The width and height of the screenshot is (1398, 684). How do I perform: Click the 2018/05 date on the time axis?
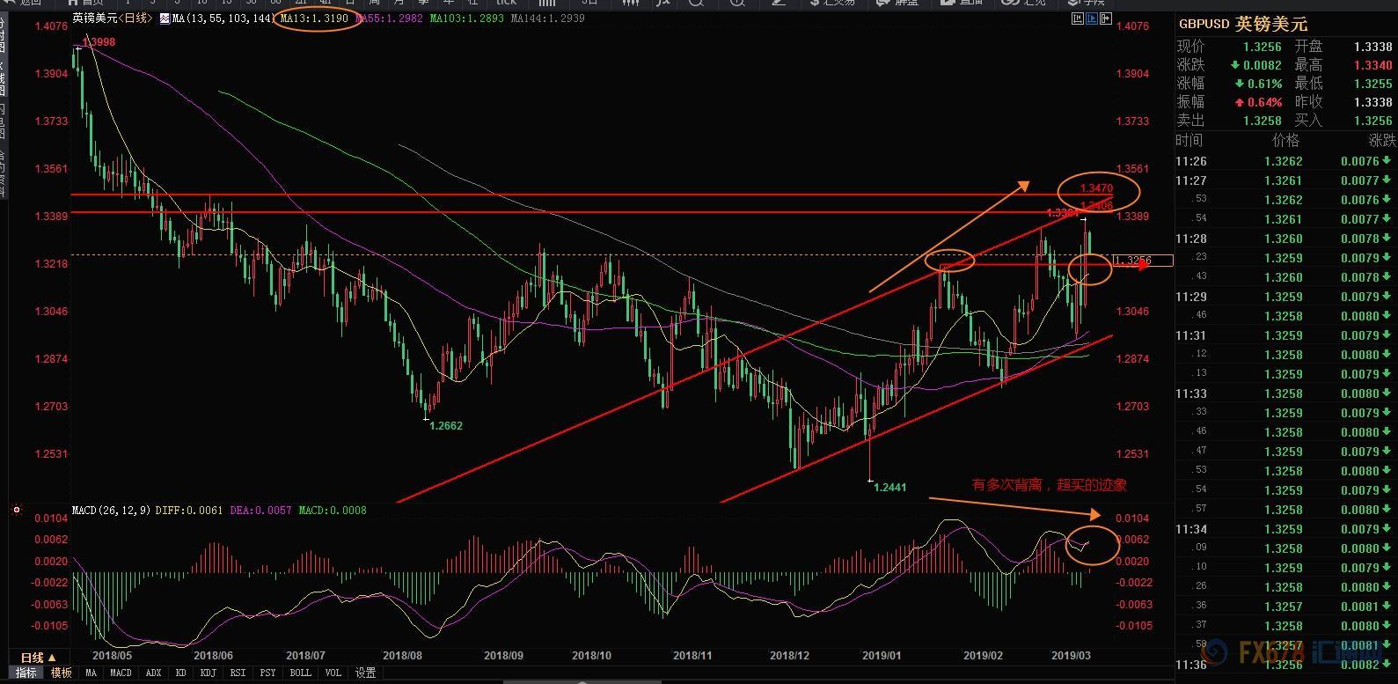[x=112, y=656]
